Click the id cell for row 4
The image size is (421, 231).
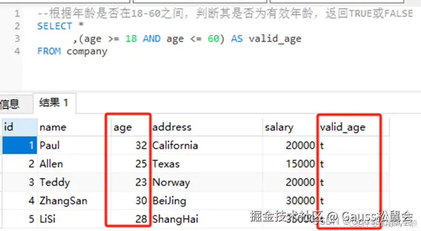click(x=19, y=201)
